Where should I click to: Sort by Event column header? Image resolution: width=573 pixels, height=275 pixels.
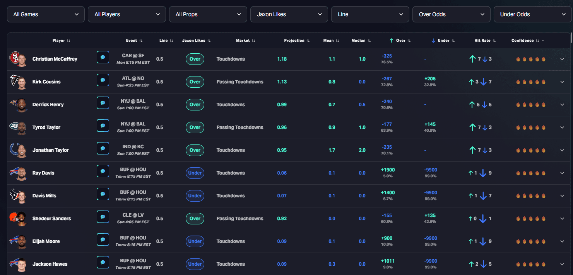point(134,41)
